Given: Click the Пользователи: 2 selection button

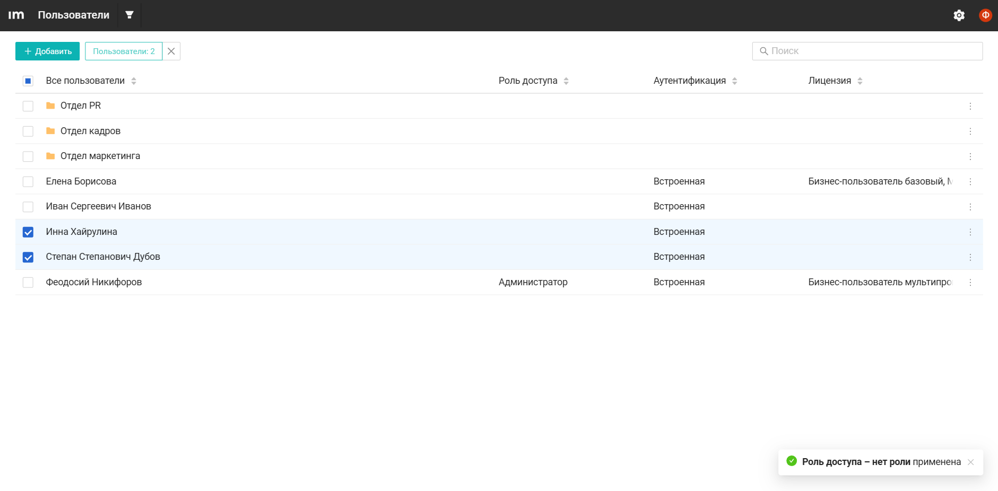Looking at the screenshot, I should [124, 51].
